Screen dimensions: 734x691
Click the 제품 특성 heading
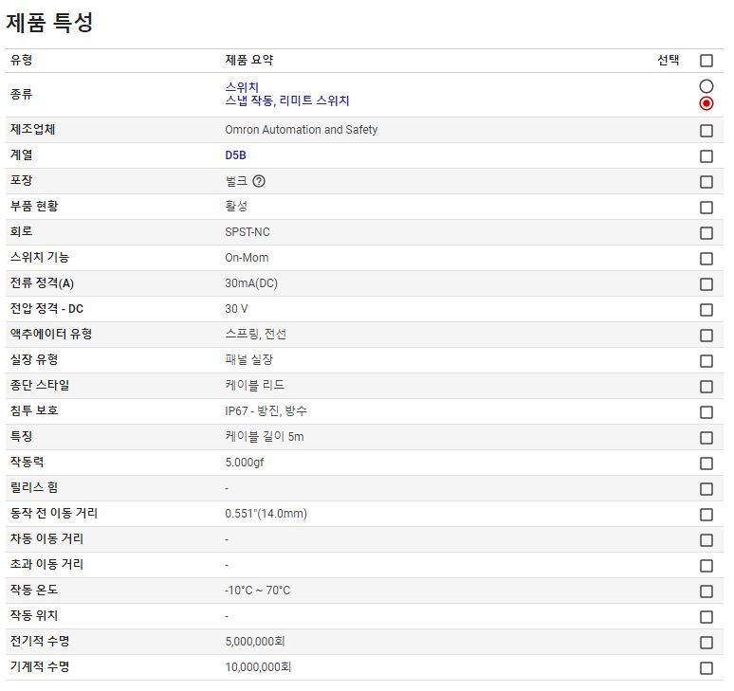pyautogui.click(x=49, y=23)
